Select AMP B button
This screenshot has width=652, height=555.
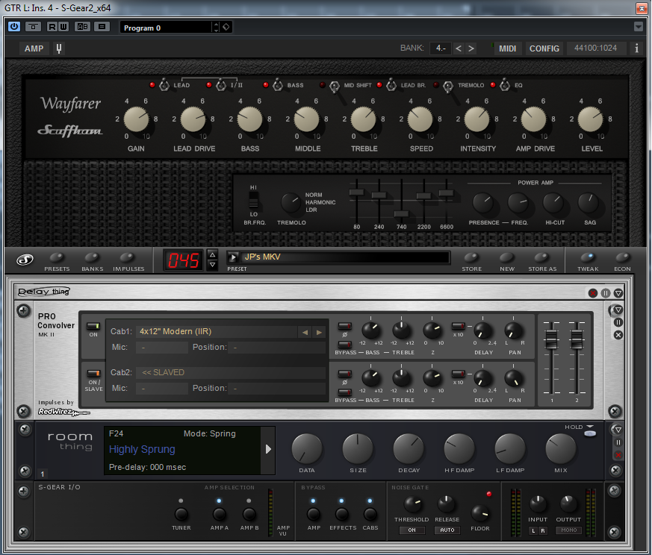249,514
